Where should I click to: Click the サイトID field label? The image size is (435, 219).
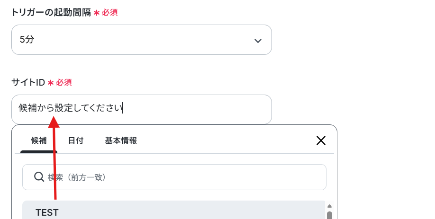(28, 82)
